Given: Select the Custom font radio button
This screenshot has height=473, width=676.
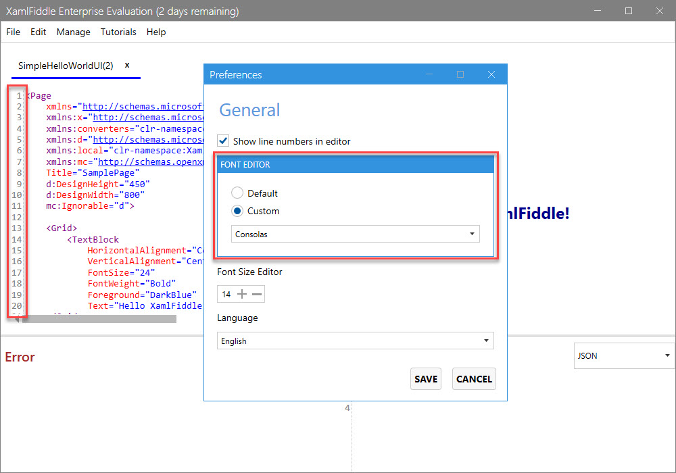Looking at the screenshot, I should coord(237,211).
